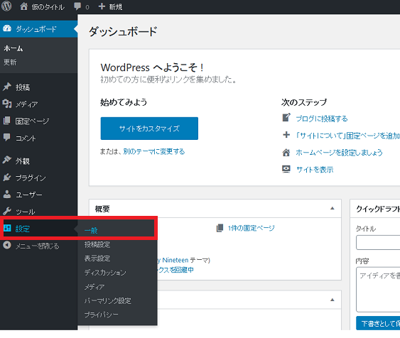Image resolution: width=400 pixels, height=338 pixels.
Task: Select ディスカッション in the settings submenu
Action: tap(105, 273)
